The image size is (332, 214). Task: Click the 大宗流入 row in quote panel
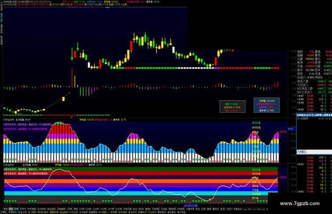pos(314,85)
